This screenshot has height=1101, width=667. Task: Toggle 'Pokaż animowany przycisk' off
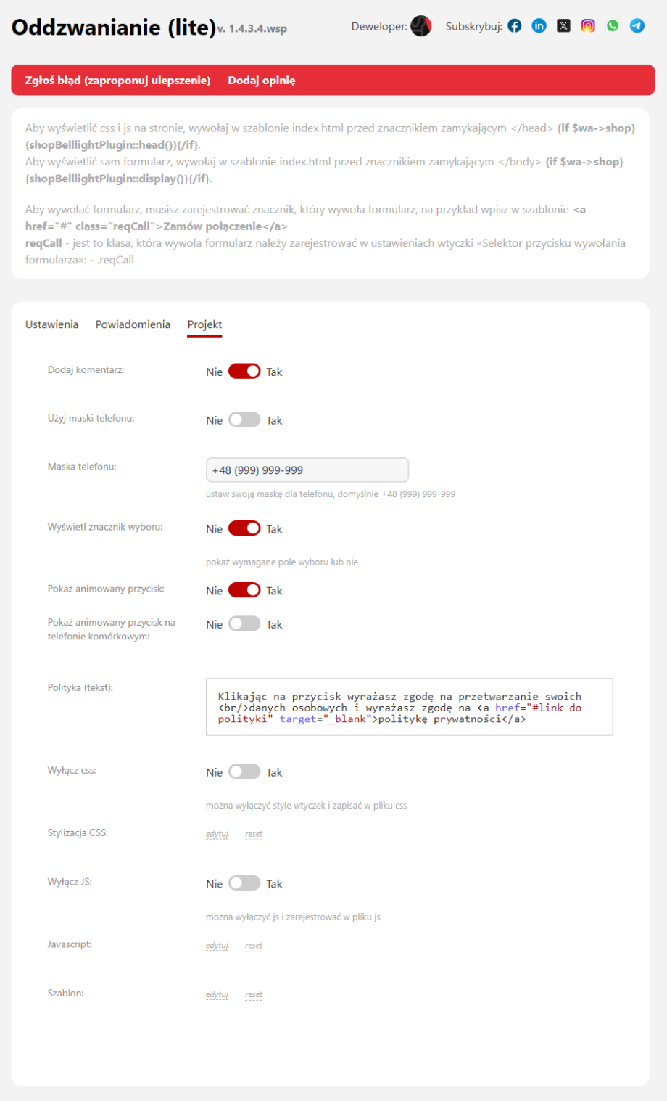pos(244,591)
